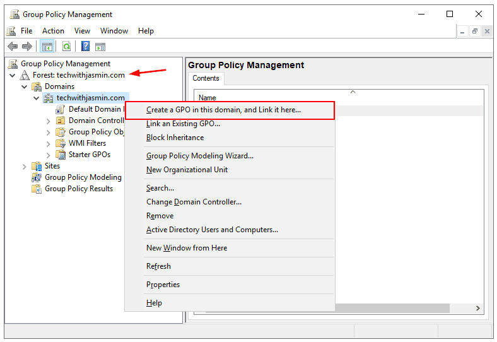
Task: Choose Create a GPO in this domain
Action: coord(230,110)
